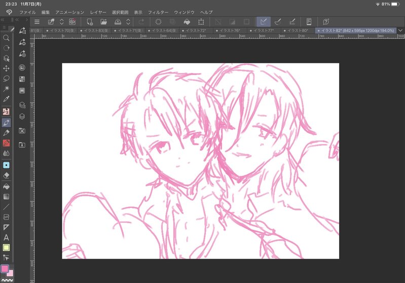This screenshot has width=405, height=283.
Task: Collapse the left tool palette dock arrows
Action: coord(3,20)
